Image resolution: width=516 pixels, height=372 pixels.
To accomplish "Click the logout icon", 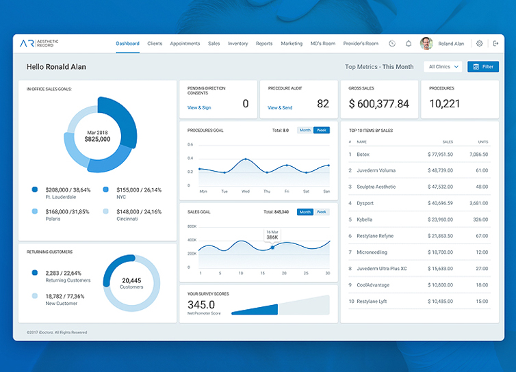I will tap(495, 43).
